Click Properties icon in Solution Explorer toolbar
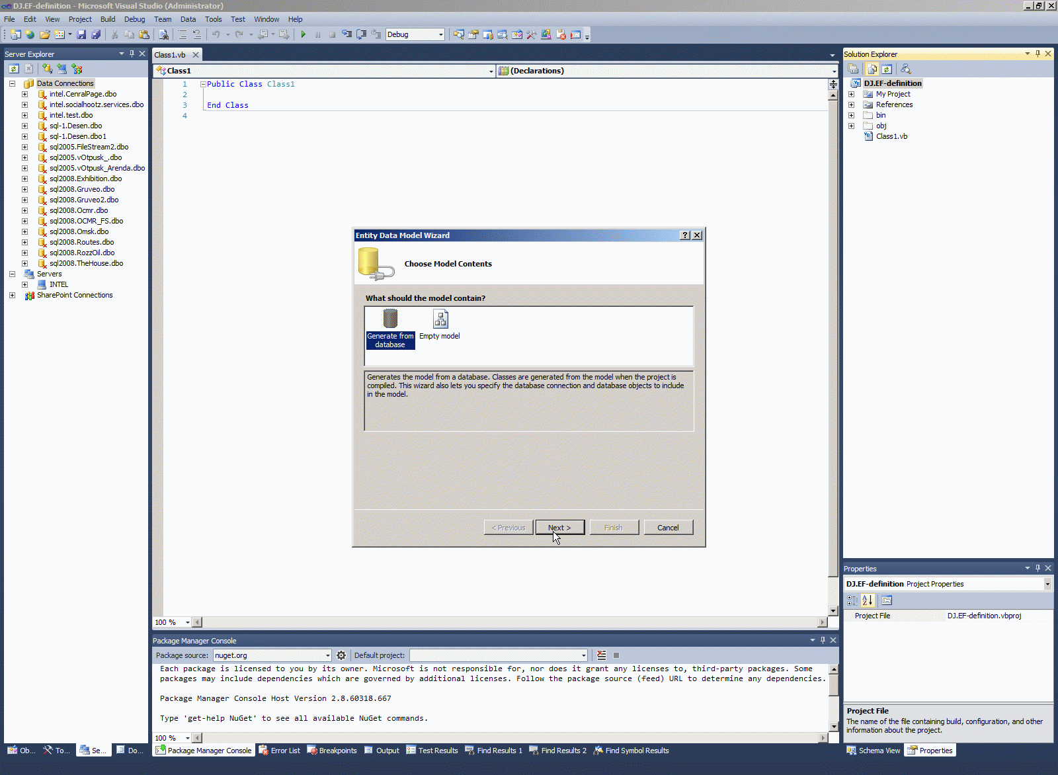1058x775 pixels. pos(854,69)
